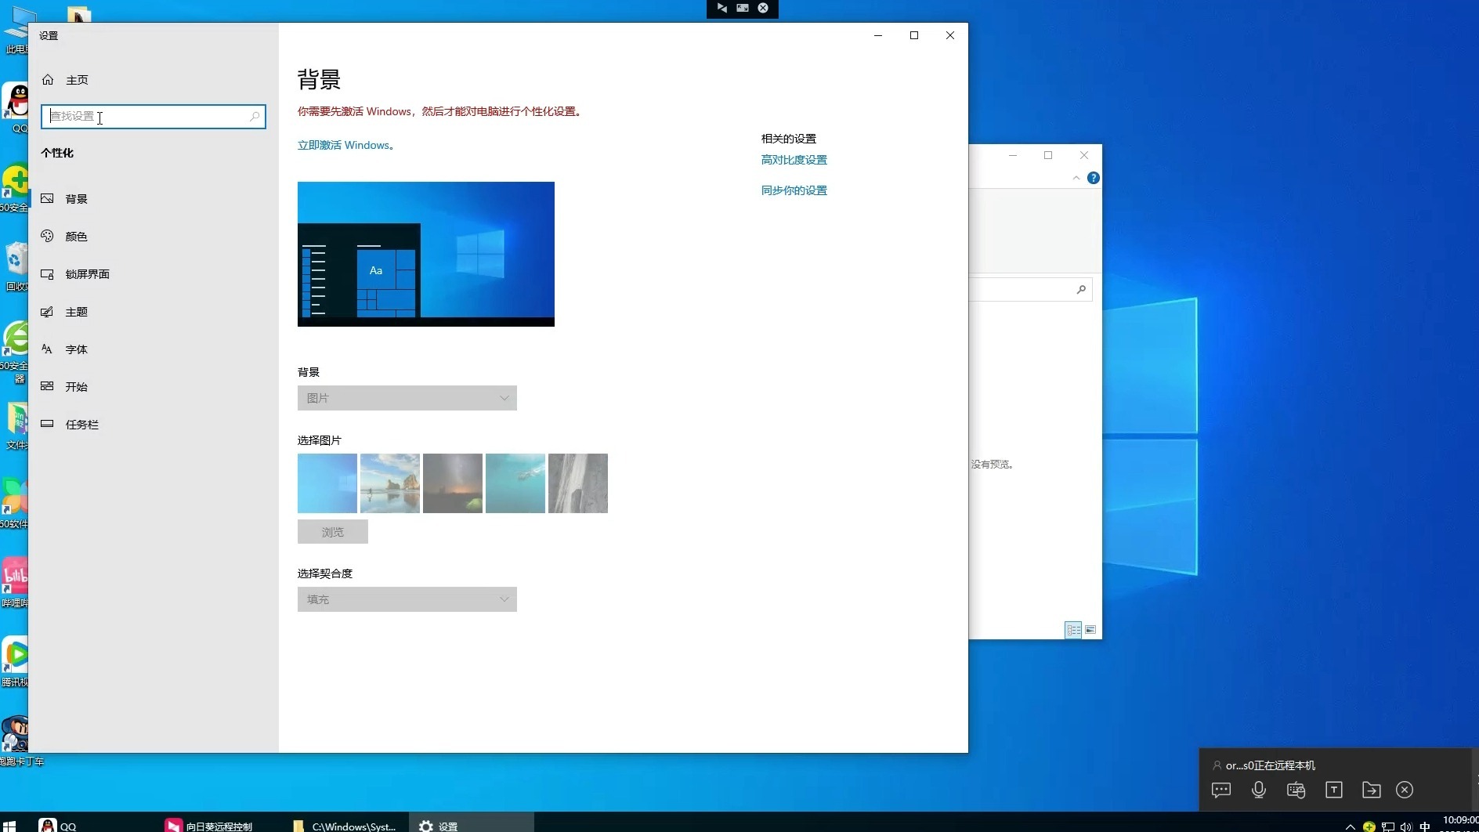The image size is (1479, 832).
Task: Open the 腾讯视频 desktop shortcut
Action: coord(14,661)
